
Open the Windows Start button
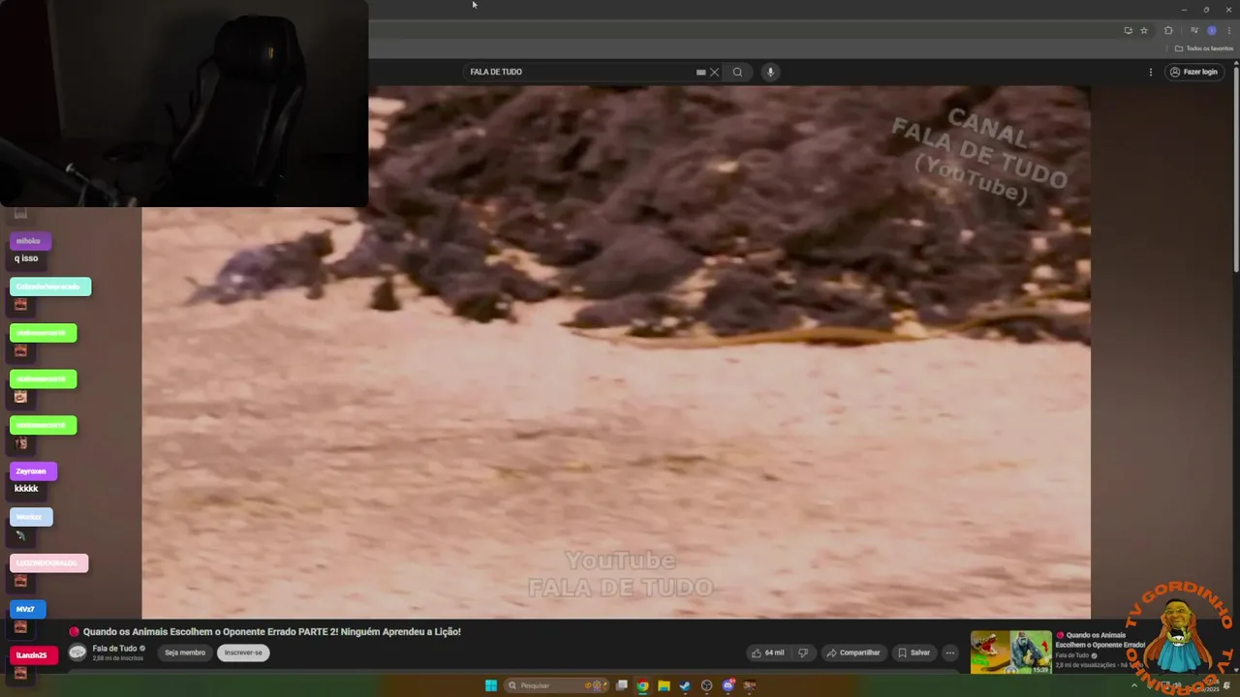pyautogui.click(x=491, y=685)
